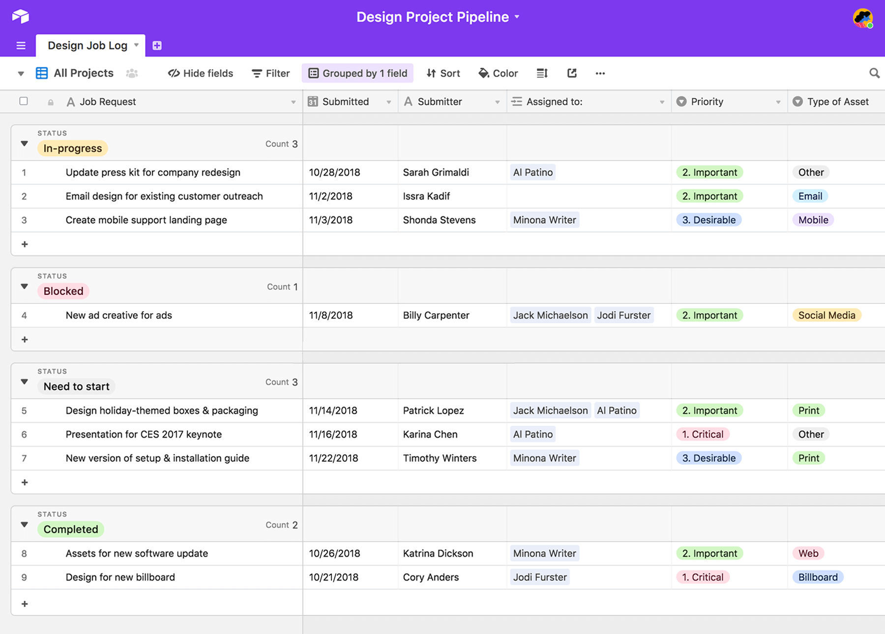885x634 pixels.
Task: Click the 1. Critical tag for CES keynote
Action: pyautogui.click(x=703, y=434)
